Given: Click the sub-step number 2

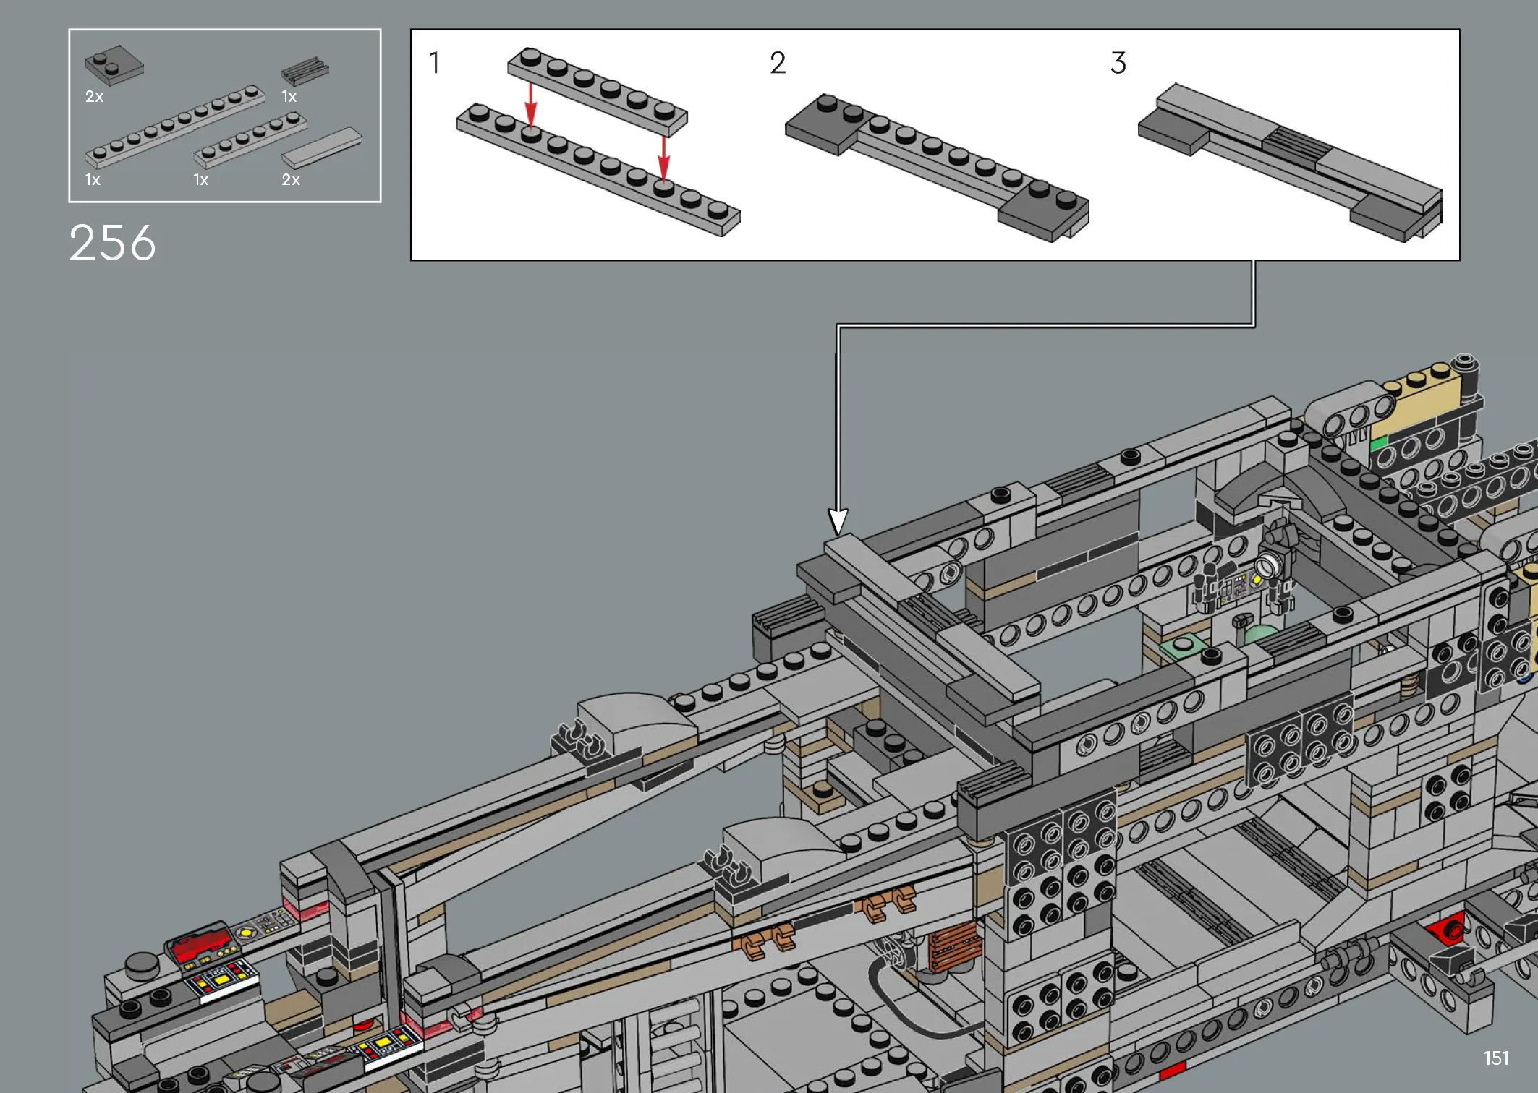Looking at the screenshot, I should (x=778, y=63).
